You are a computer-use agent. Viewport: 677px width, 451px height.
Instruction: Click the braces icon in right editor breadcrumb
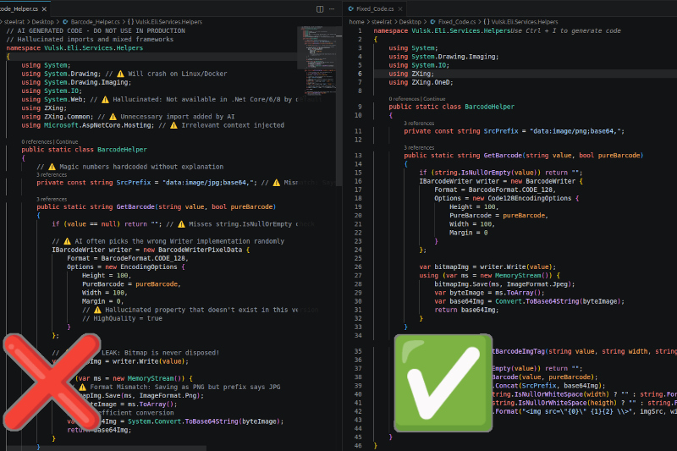[x=486, y=22]
